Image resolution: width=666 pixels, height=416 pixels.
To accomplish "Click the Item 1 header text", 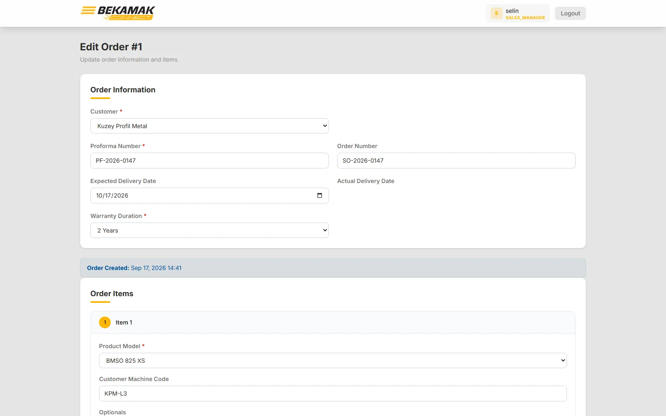I will point(124,322).
